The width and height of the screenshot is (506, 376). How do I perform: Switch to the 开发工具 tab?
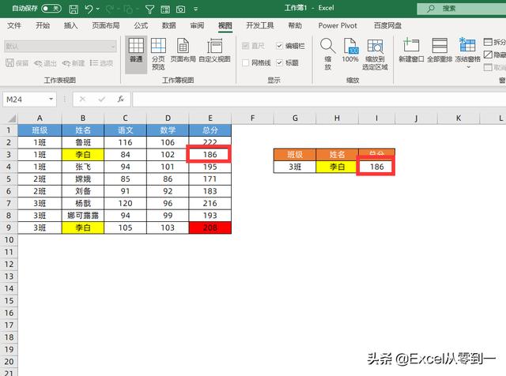(x=260, y=25)
